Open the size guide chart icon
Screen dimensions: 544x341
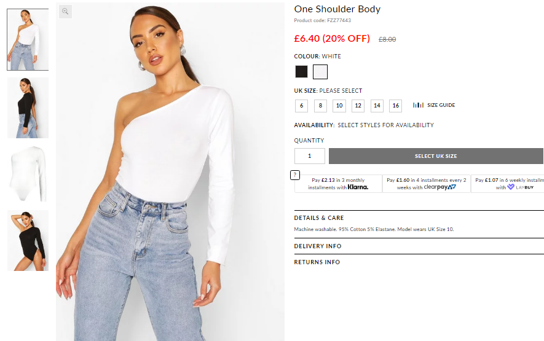click(x=418, y=105)
